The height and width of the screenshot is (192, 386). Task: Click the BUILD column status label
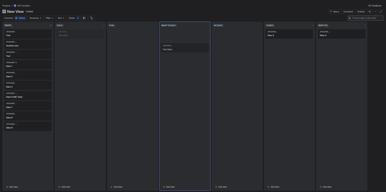click(x=60, y=25)
